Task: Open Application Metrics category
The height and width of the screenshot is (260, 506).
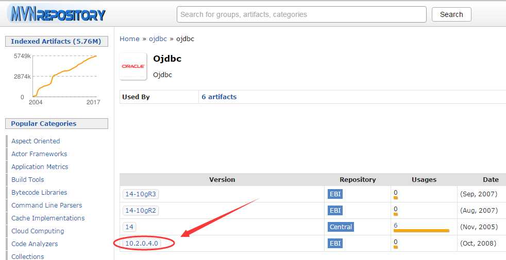Action: coord(40,166)
